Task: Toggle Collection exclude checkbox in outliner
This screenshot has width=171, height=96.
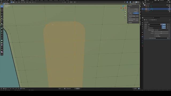Action: tap(167, 5)
